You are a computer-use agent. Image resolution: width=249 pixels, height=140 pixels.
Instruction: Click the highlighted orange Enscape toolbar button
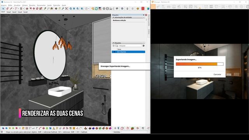point(153,7)
